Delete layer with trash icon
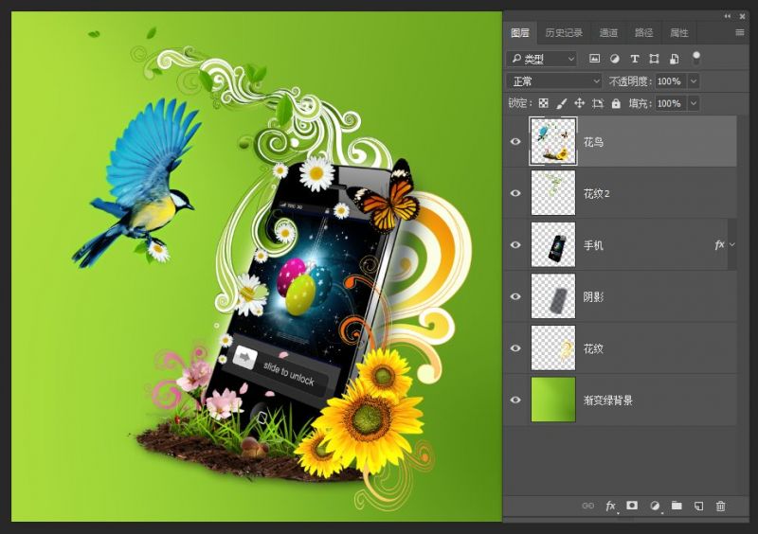Image resolution: width=758 pixels, height=534 pixels. click(x=720, y=507)
